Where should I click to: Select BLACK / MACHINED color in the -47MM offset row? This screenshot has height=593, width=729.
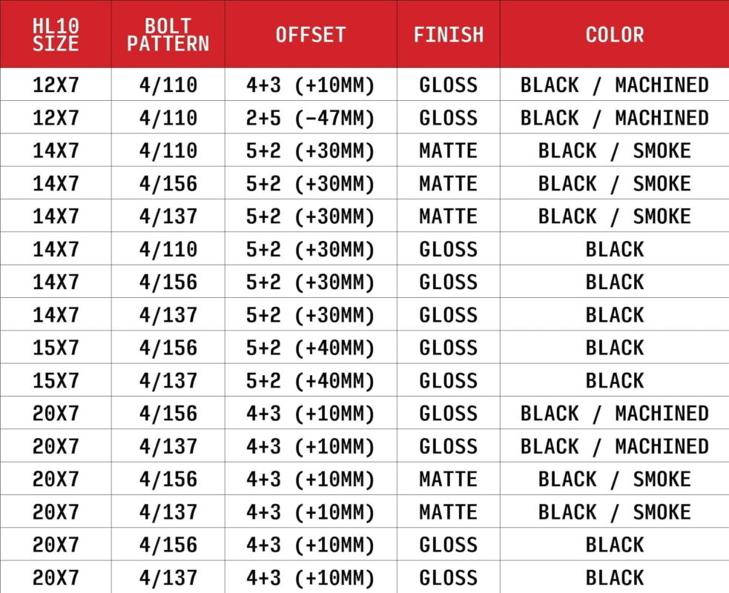point(614,118)
